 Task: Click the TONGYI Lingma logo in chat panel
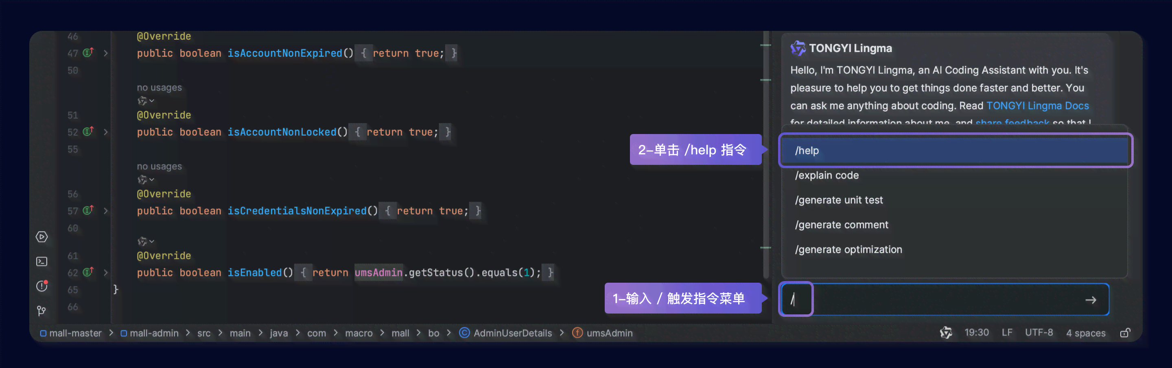(x=798, y=48)
